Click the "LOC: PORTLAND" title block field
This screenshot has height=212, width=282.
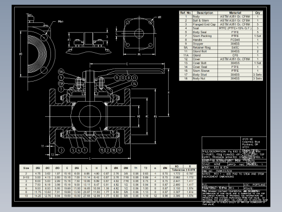click(x=255, y=185)
